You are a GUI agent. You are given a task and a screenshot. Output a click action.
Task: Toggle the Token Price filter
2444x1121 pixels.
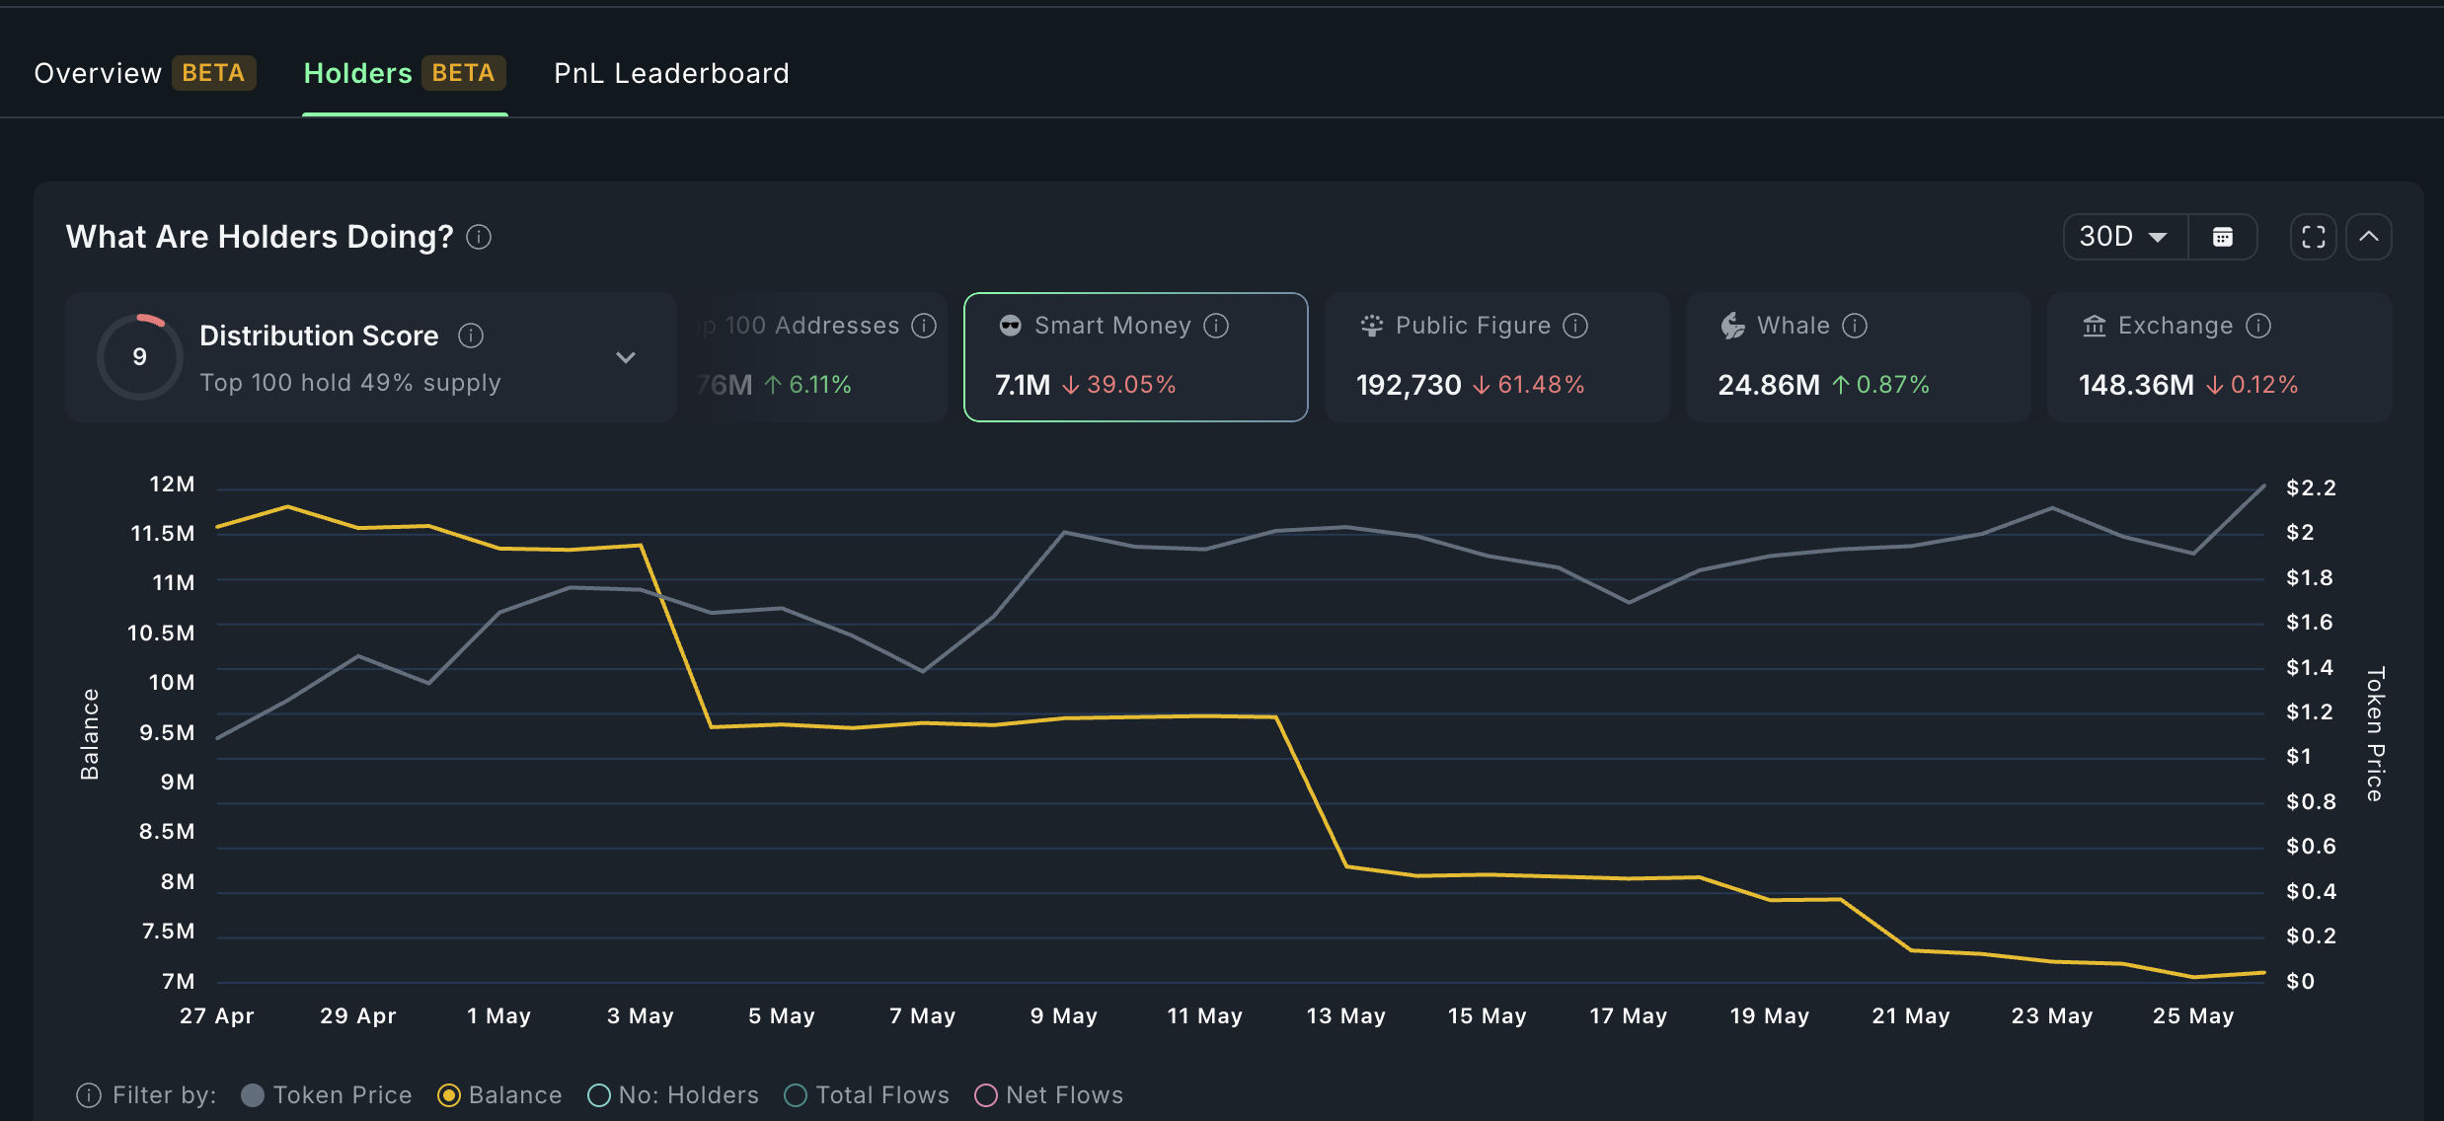pyautogui.click(x=253, y=1095)
